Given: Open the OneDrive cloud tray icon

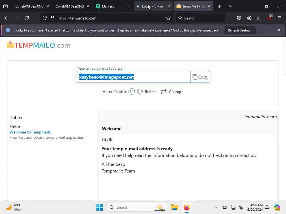Looking at the screenshot, I should (225, 207).
